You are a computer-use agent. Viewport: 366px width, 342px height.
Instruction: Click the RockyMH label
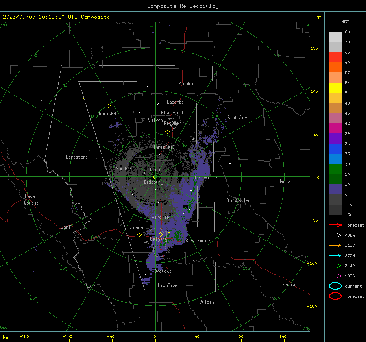(x=107, y=114)
